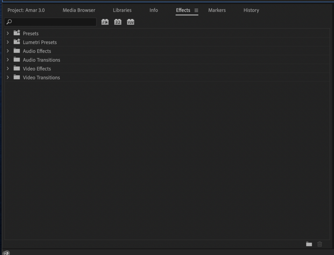Select the Lumetri Presets starred folder icon
This screenshot has height=255, width=334.
[x=17, y=41]
